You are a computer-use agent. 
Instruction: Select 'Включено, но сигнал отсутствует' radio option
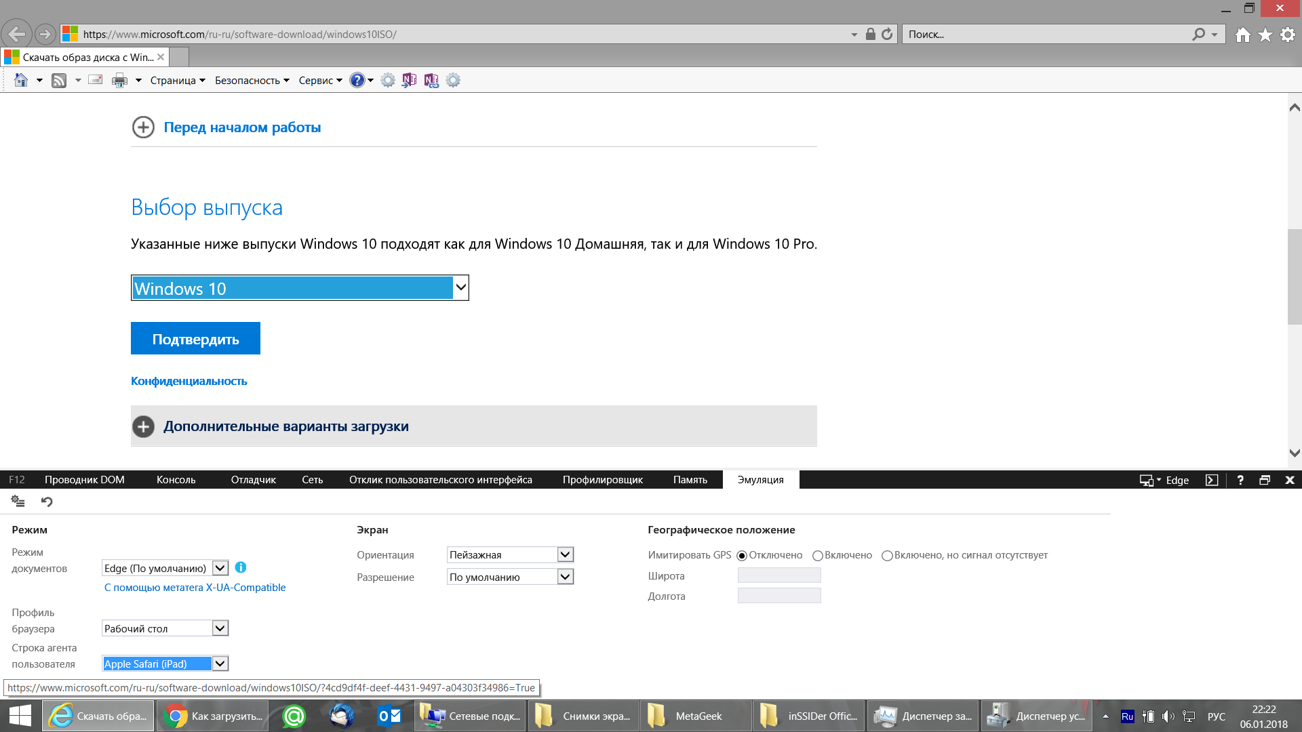pyautogui.click(x=887, y=556)
